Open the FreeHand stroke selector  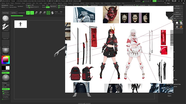[5, 27]
